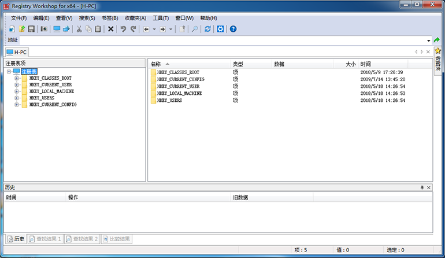
Task: Switch to the 查找结果 1 tab
Action: (x=46, y=239)
